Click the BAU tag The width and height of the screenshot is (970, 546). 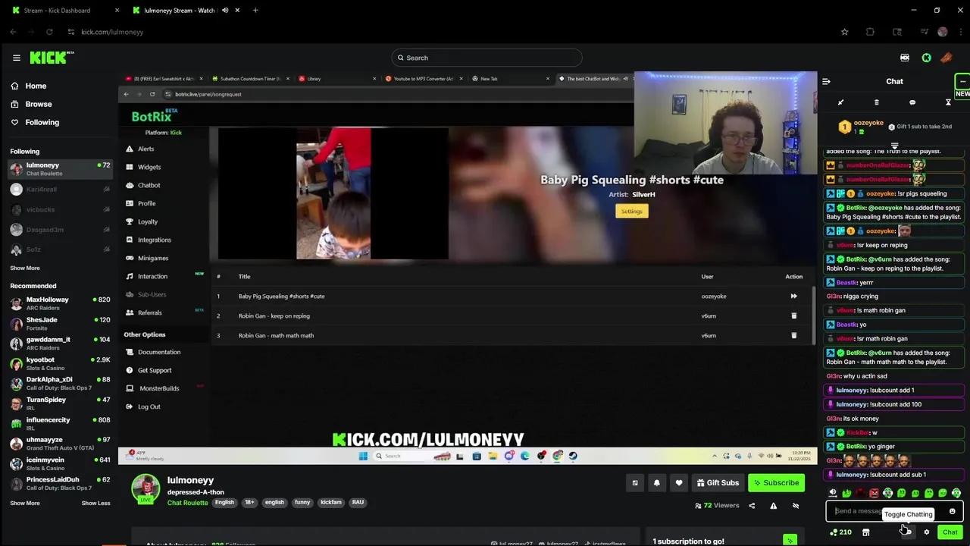[358, 502]
